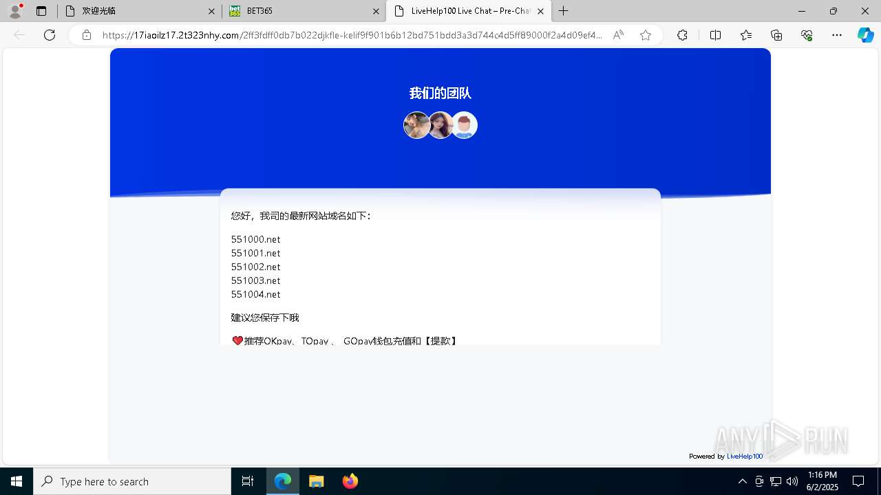Add this page to favorites
The width and height of the screenshot is (881, 495).
pyautogui.click(x=646, y=35)
